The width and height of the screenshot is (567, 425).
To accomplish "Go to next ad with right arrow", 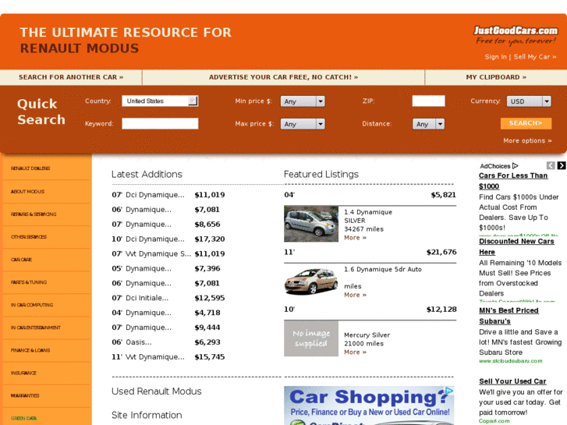I will (x=562, y=165).
